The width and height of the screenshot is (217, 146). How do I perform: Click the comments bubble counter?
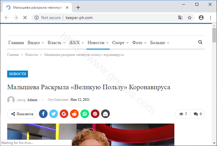pos(198,114)
